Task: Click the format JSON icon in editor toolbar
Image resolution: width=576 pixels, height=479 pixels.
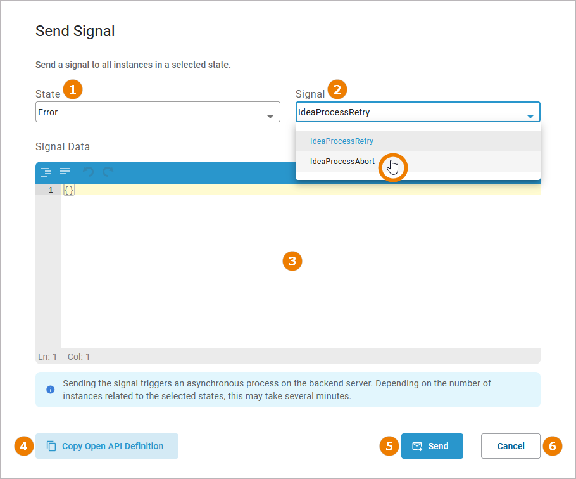Action: click(46, 172)
